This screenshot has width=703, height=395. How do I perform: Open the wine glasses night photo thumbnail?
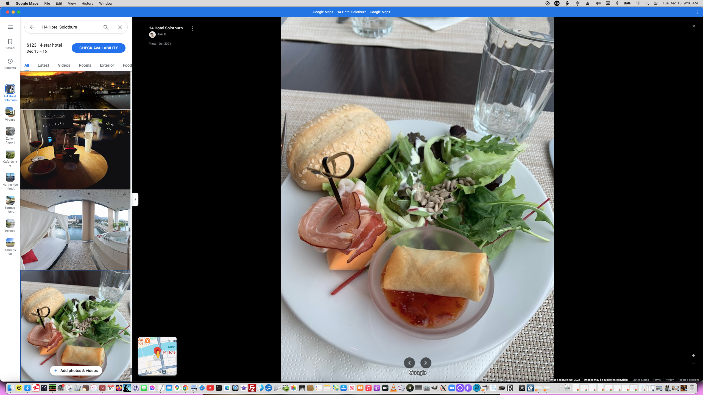(75, 150)
